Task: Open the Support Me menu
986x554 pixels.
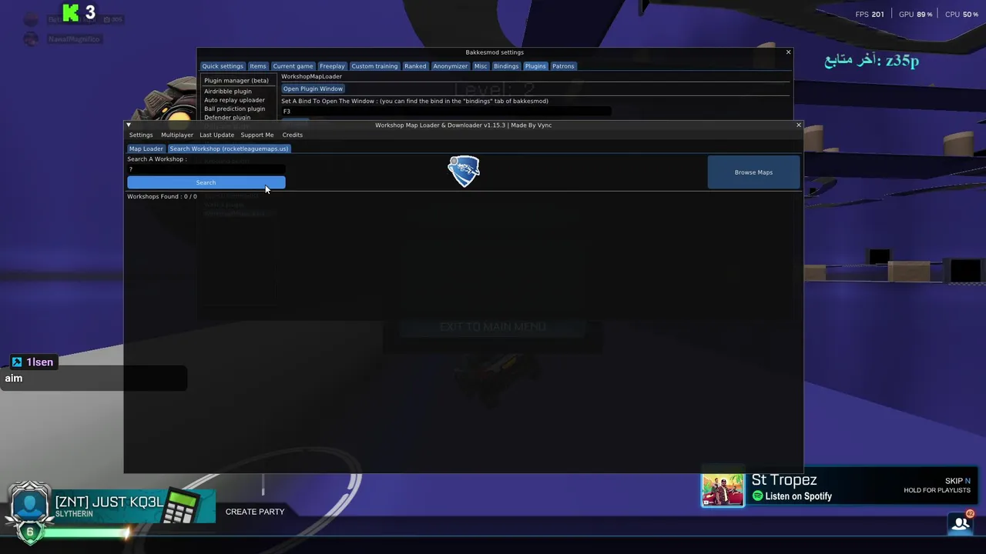Action: click(x=257, y=135)
